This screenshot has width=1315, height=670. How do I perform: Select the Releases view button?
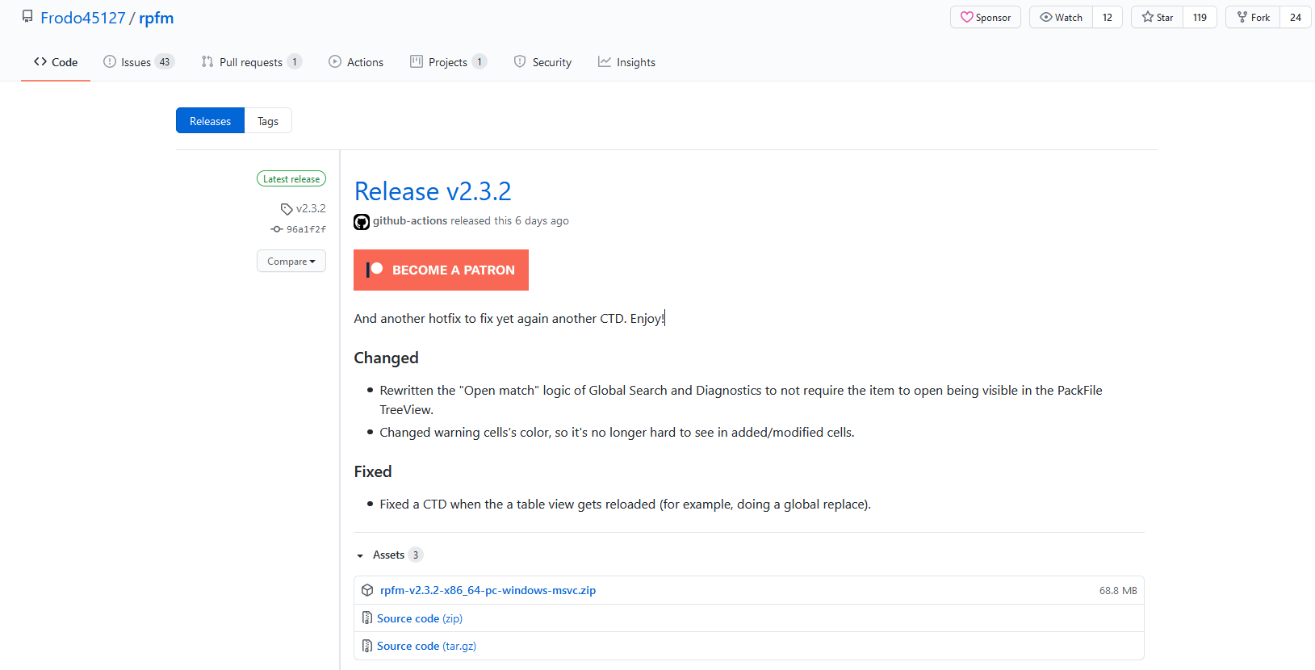(x=210, y=121)
